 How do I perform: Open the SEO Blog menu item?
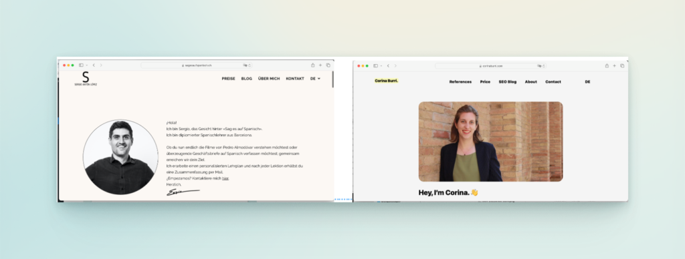[508, 82]
